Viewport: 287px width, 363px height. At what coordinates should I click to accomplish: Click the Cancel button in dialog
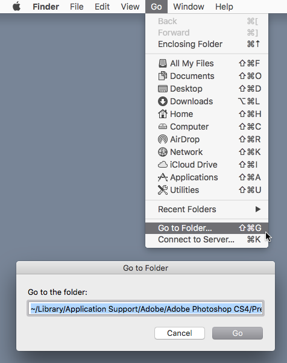point(180,333)
